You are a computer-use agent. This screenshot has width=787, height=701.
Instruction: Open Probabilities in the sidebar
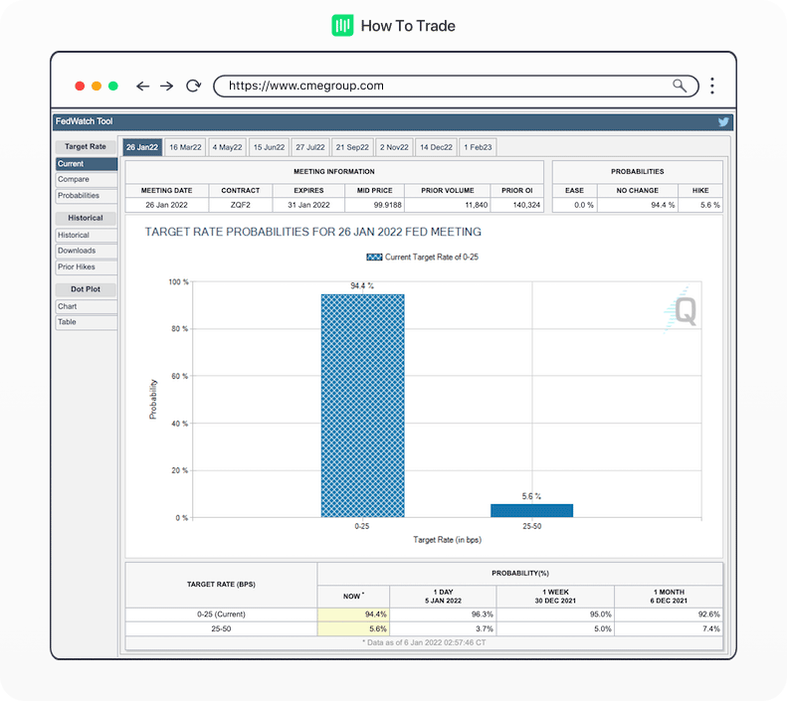tap(87, 196)
